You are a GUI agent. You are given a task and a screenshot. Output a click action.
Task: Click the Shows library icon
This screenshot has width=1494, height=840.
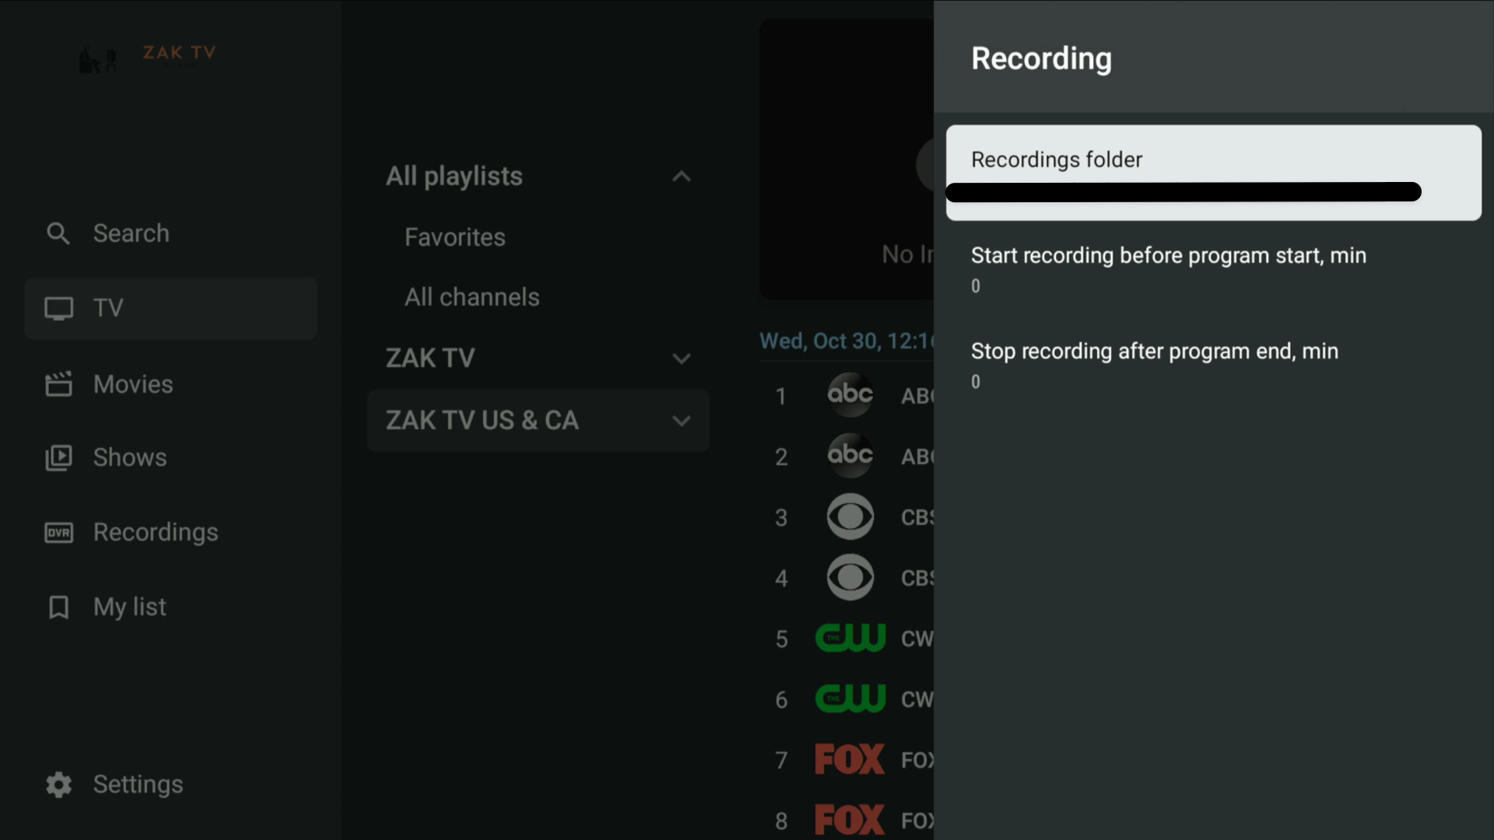(x=58, y=457)
